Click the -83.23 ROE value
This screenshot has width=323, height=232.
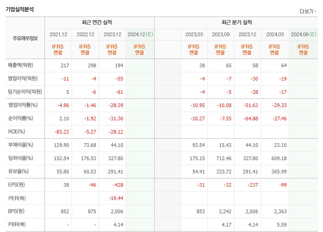coord(62,132)
